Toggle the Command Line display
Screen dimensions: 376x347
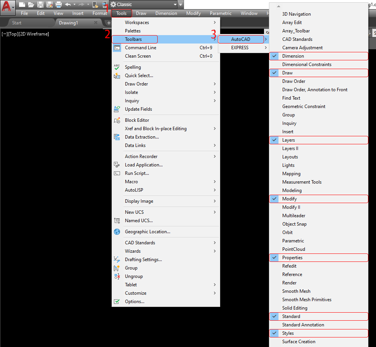[166, 48]
